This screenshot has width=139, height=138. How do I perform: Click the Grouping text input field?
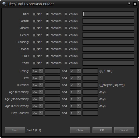tap(108, 42)
